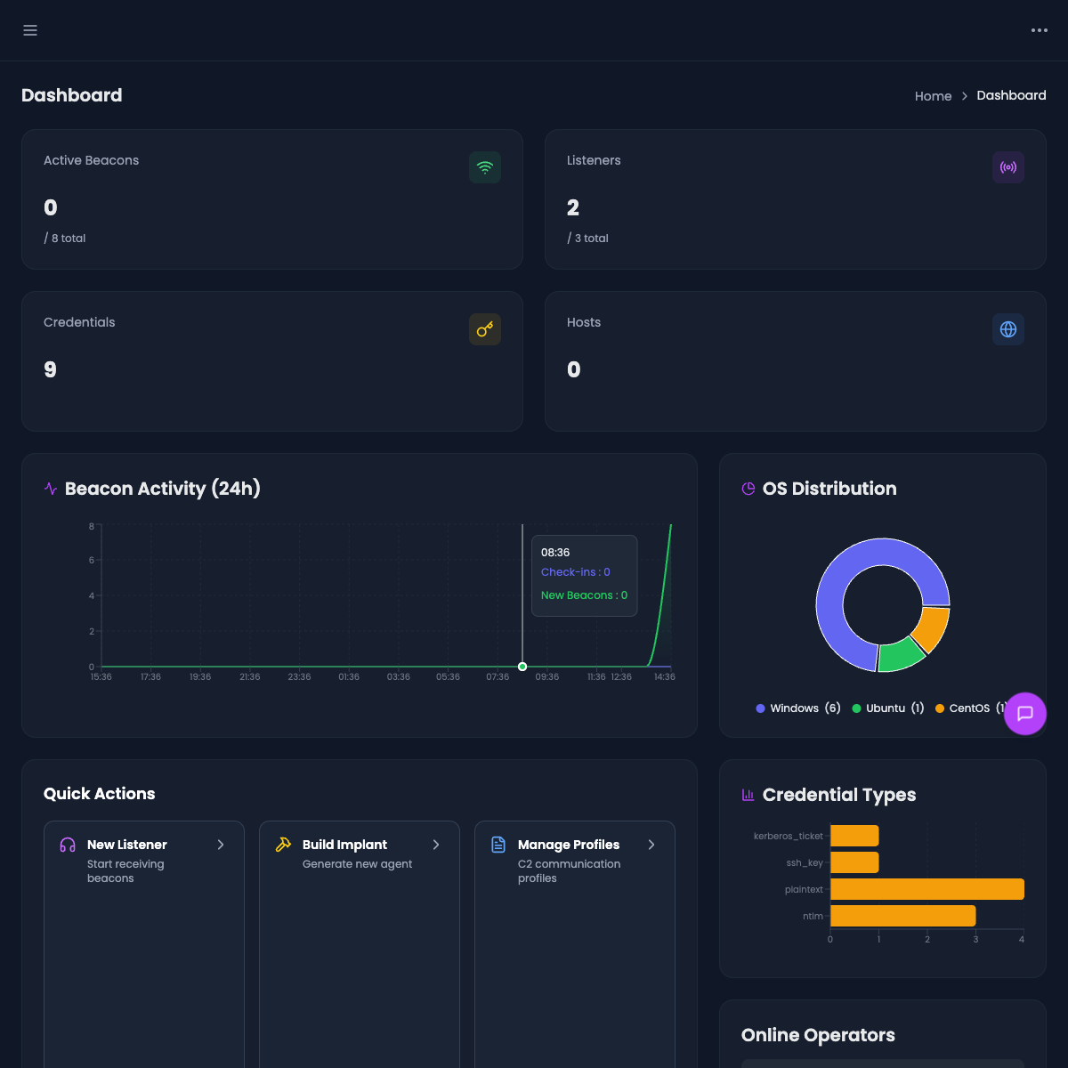Image resolution: width=1068 pixels, height=1068 pixels.
Task: Toggle Windows legend entry in OS Distribution
Action: [x=797, y=708]
